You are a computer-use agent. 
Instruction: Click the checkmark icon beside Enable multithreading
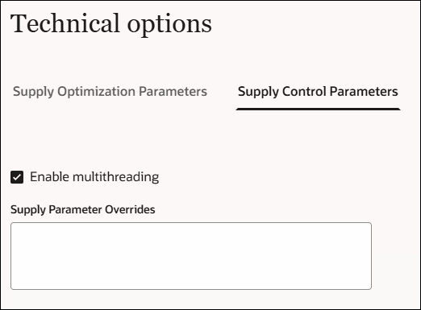pos(17,177)
